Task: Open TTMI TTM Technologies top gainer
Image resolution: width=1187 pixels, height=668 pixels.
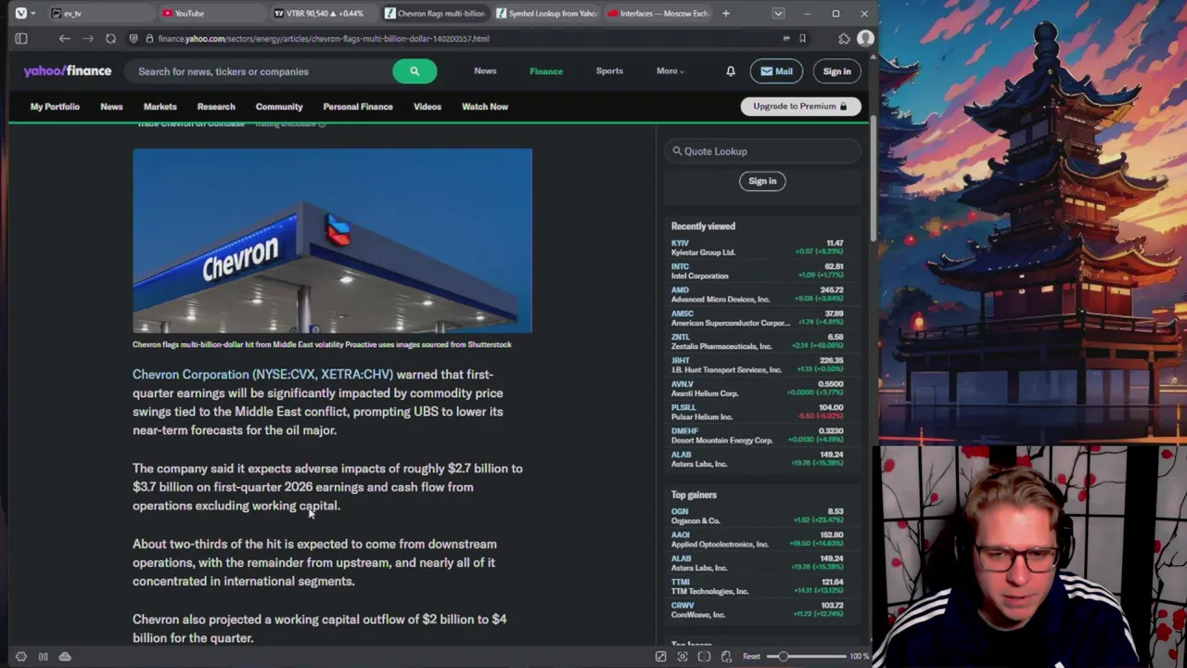Action: tap(757, 586)
